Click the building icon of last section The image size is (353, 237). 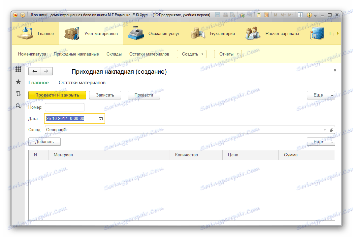317,33
